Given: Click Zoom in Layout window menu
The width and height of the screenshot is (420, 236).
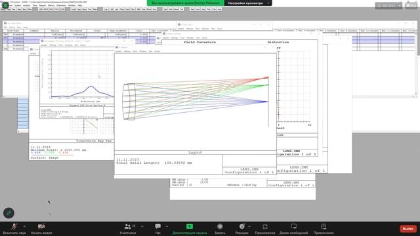Looking at the screenshot, I should pyautogui.click(x=157, y=51).
